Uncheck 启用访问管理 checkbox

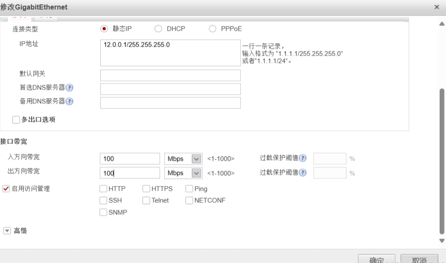pyautogui.click(x=6, y=189)
